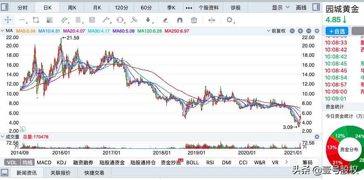
Task: Select the Fibonacci fan lines tool
Action: tap(50, 20)
